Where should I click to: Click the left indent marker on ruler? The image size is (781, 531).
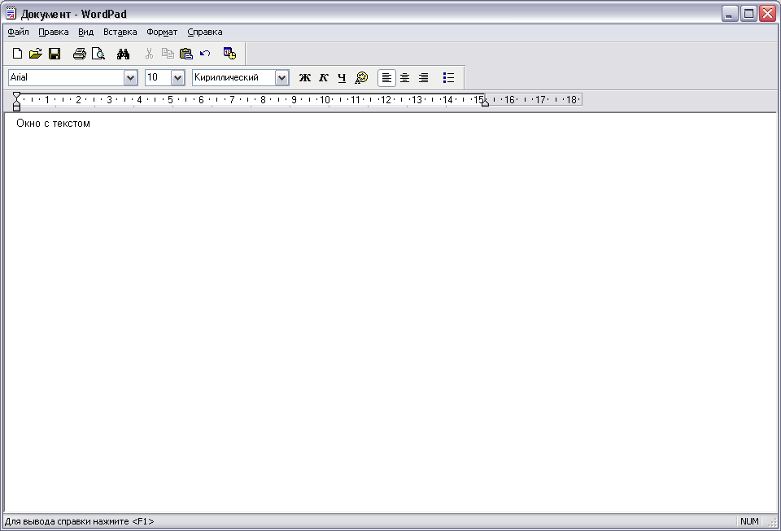click(16, 105)
